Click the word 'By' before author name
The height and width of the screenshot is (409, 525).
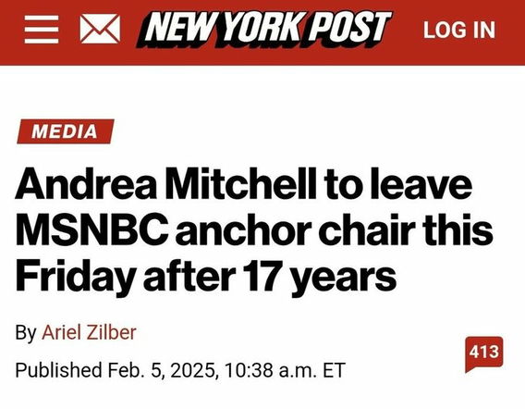(x=26, y=332)
